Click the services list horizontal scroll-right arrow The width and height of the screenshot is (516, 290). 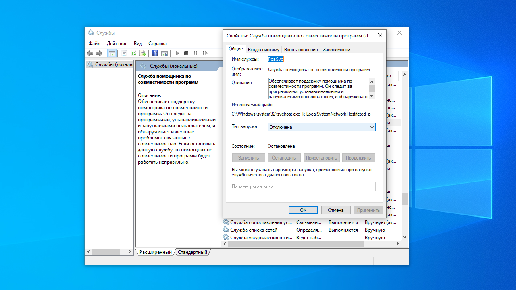(397, 244)
